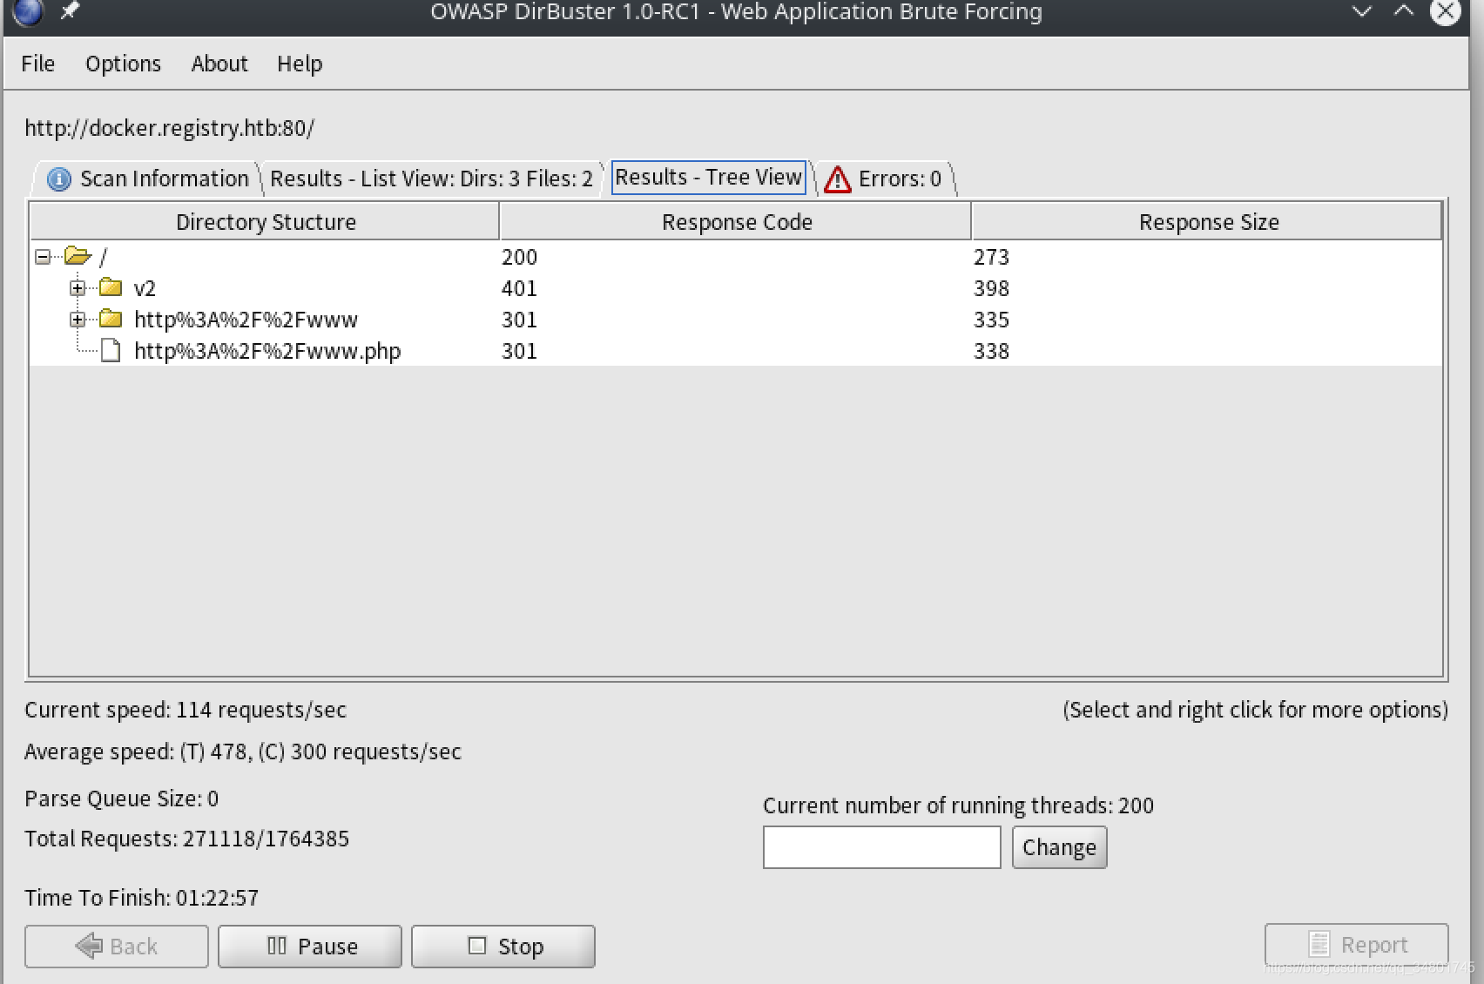Minimize the DirBuster window

coord(1362,11)
